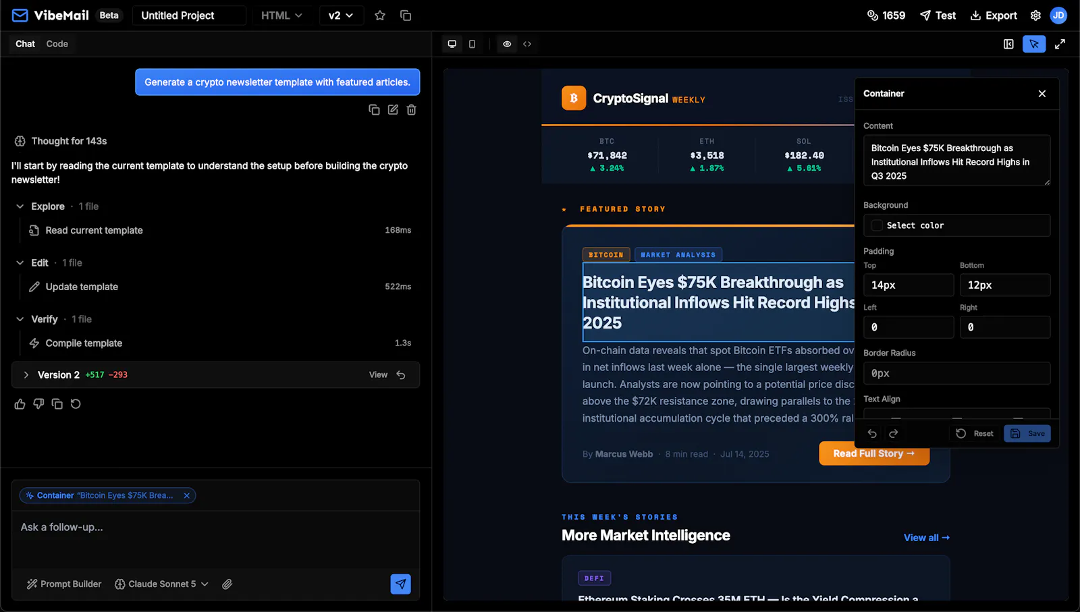Open credits counter showing 1659
This screenshot has width=1080, height=612.
click(886, 16)
